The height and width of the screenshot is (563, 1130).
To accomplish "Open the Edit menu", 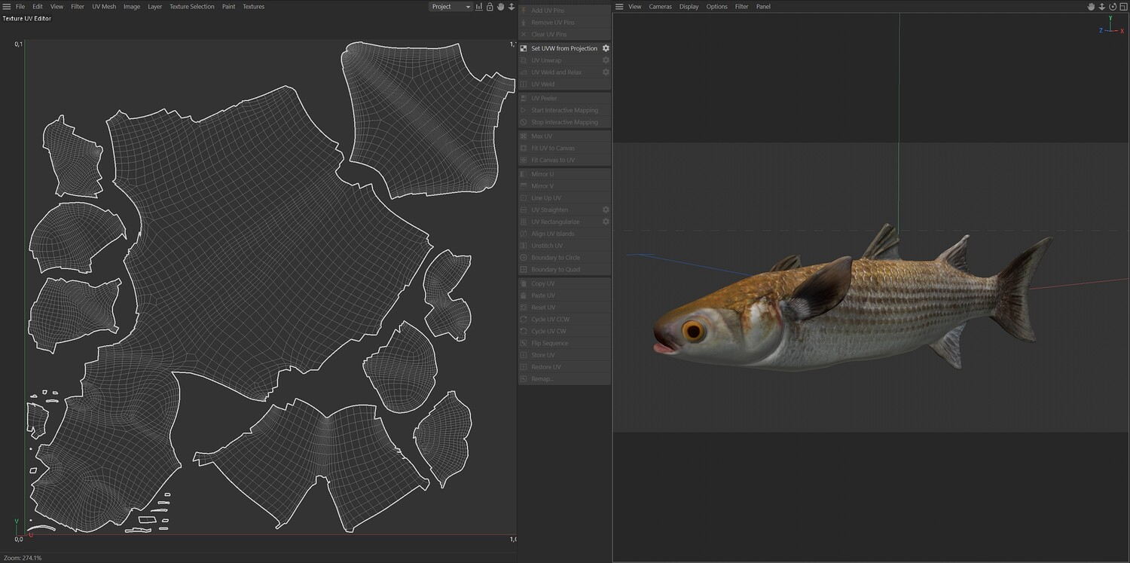I will pyautogui.click(x=38, y=7).
